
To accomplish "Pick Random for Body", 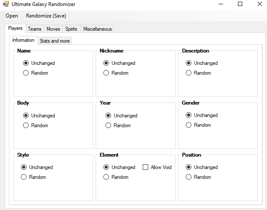I will pyautogui.click(x=26, y=125).
